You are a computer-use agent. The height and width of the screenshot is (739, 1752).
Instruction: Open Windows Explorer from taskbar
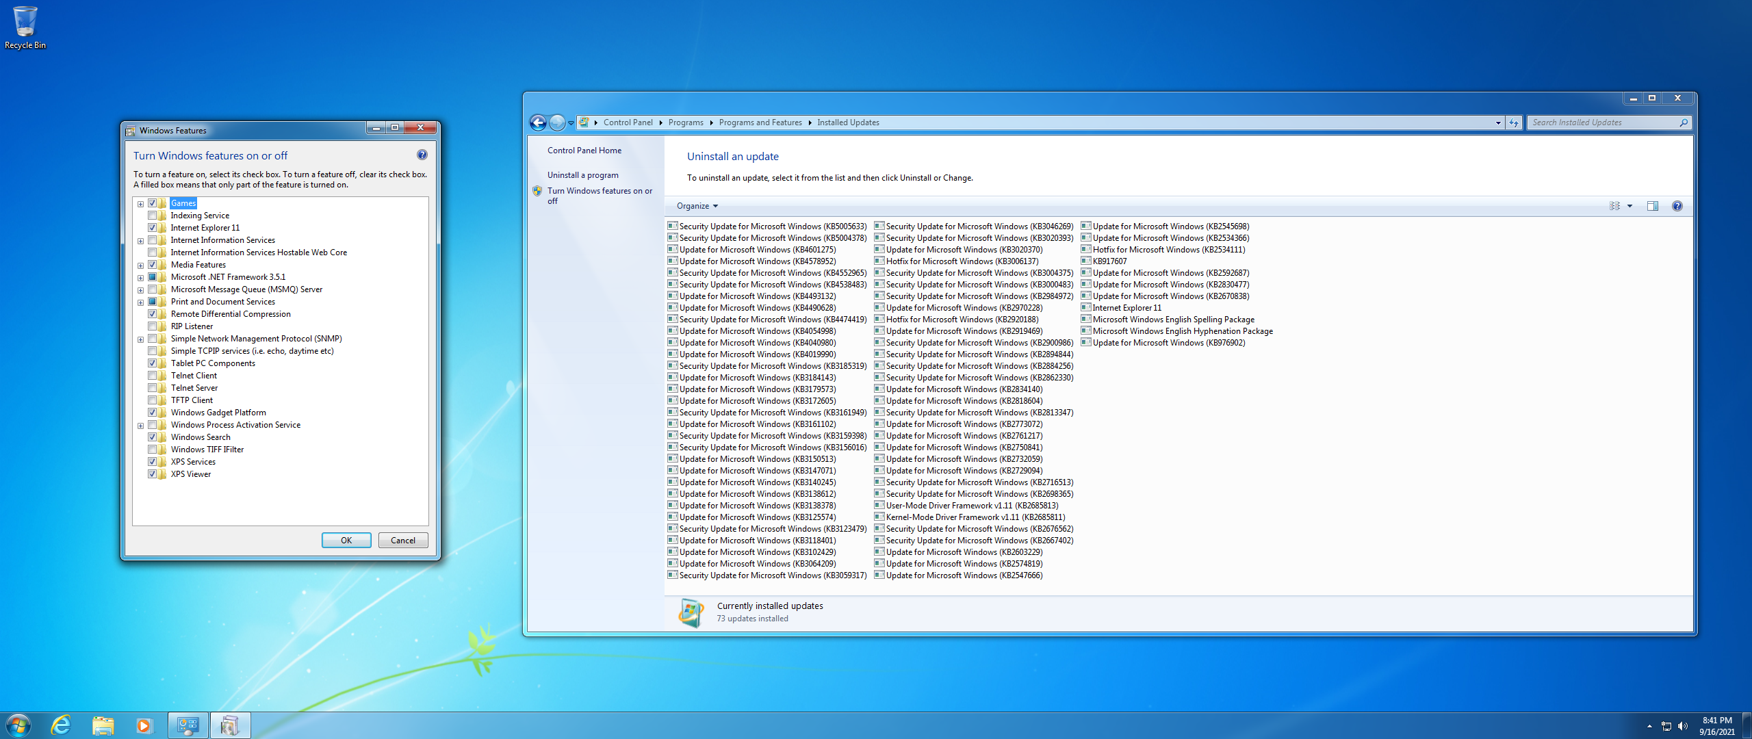pos(103,725)
